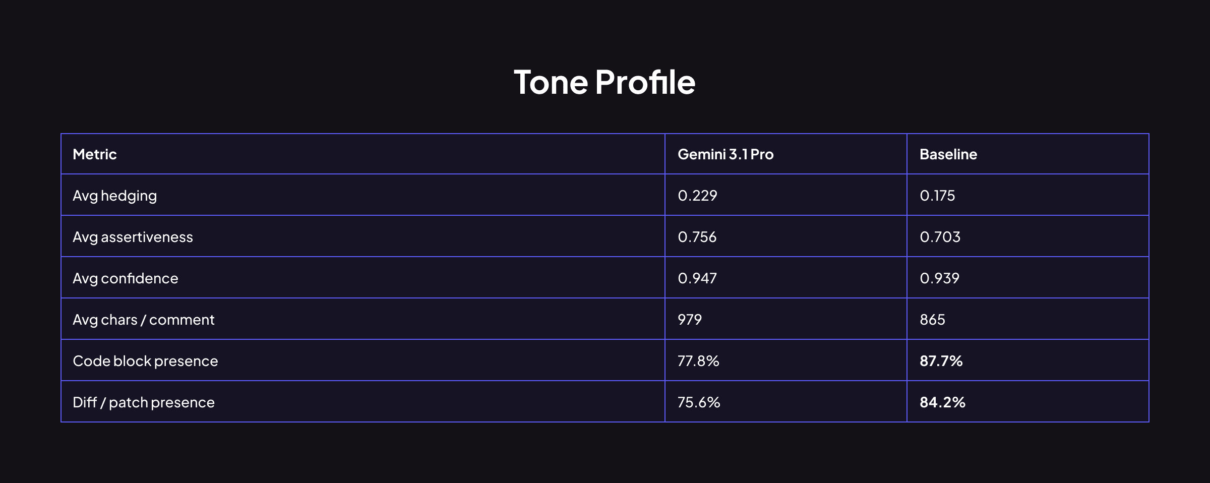
Task: Click the bold 87.7% baseline value
Action: pos(941,361)
